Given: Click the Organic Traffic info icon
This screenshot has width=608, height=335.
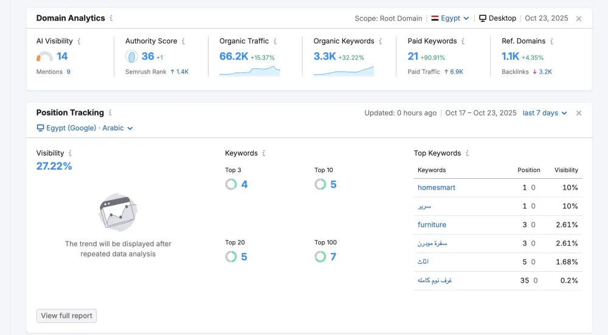Looking at the screenshot, I should [275, 41].
